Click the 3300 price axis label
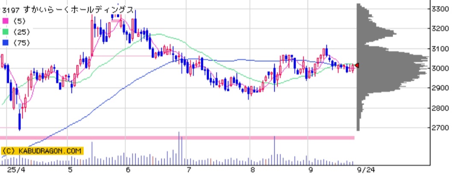Image resolution: width=462 pixels, height=178 pixels. click(440, 9)
